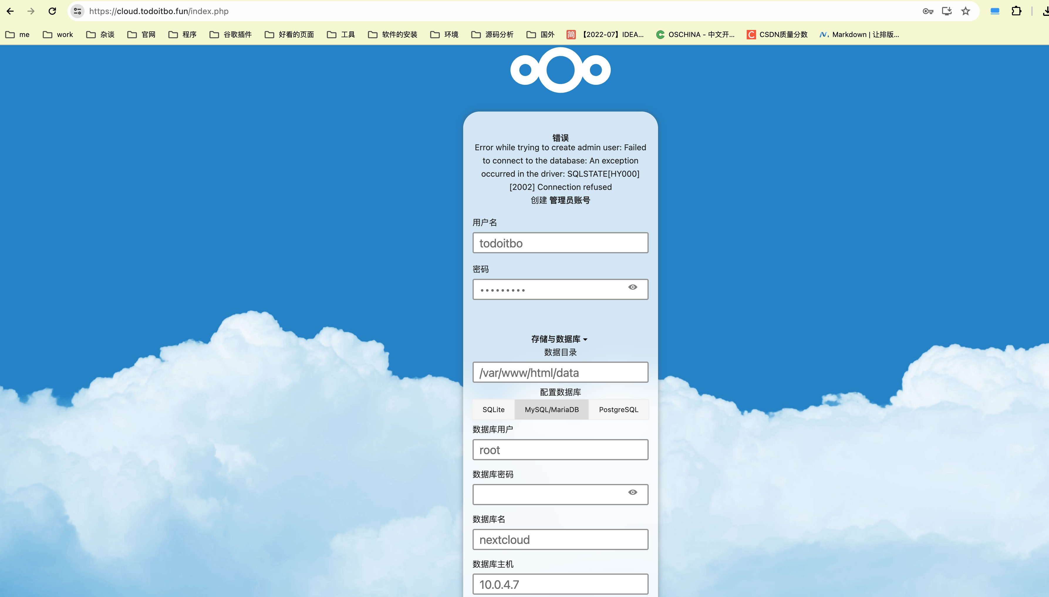
Task: Select the PostgreSQL database option
Action: pos(619,410)
